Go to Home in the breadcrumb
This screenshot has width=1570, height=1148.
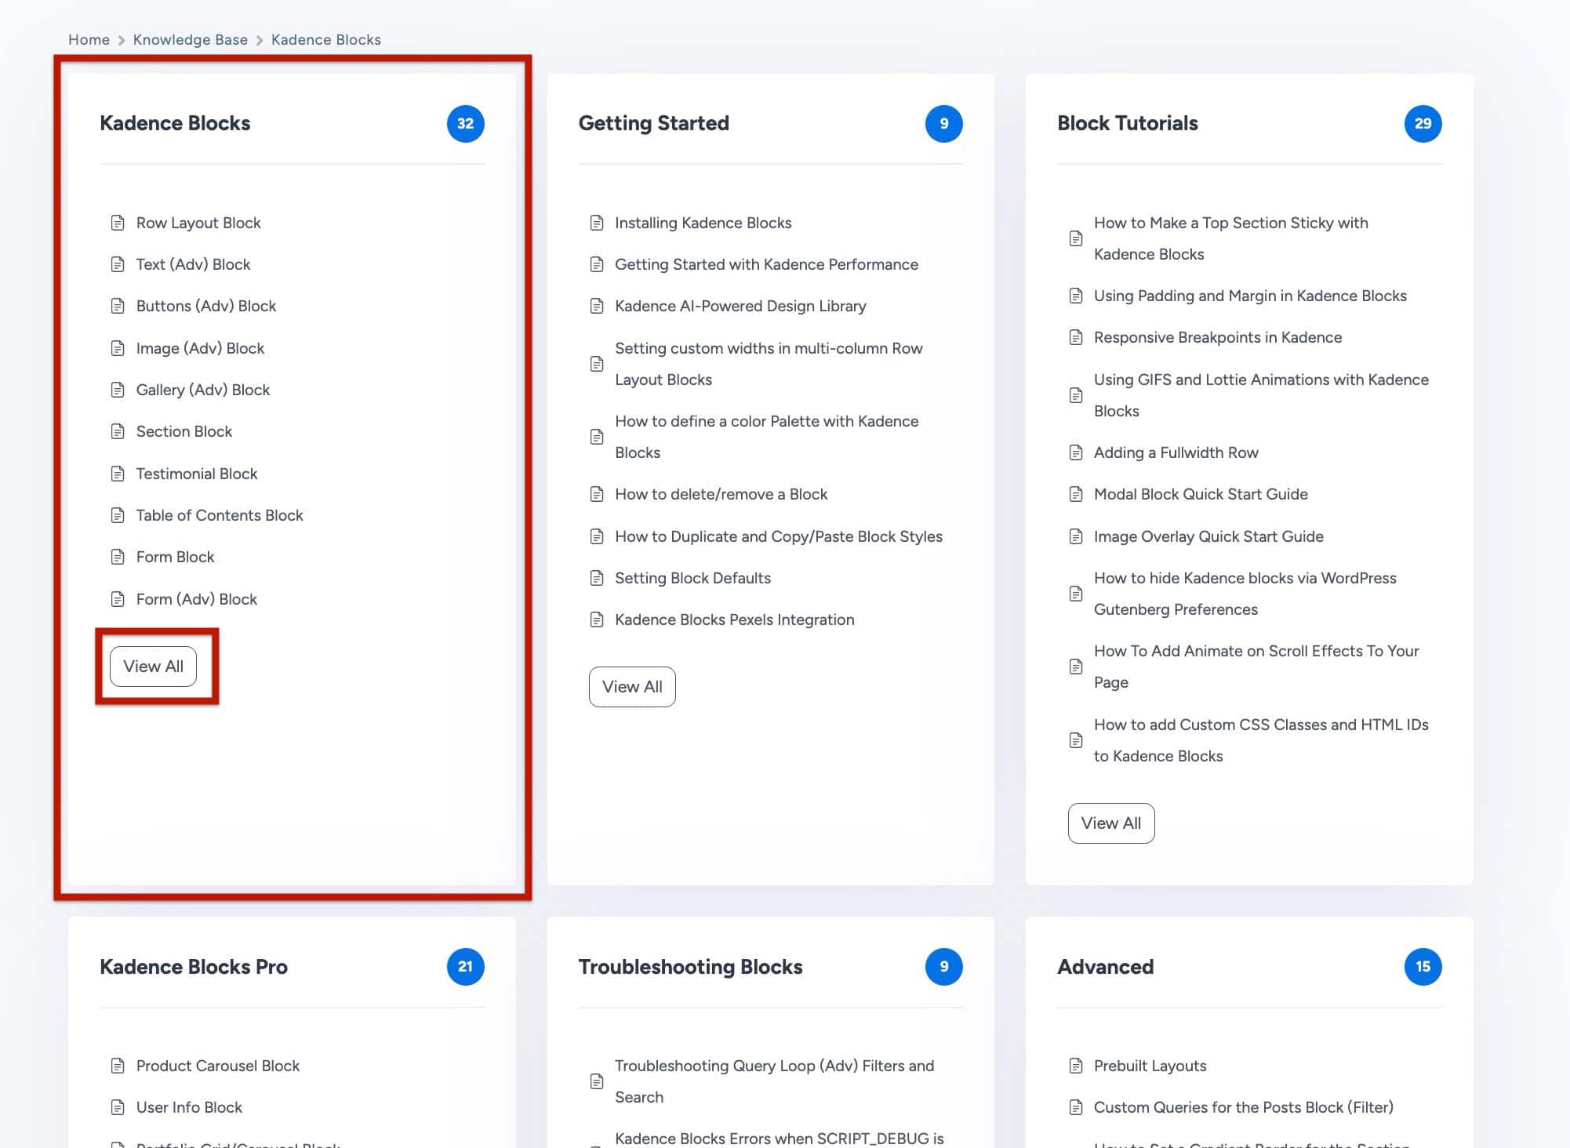point(89,39)
